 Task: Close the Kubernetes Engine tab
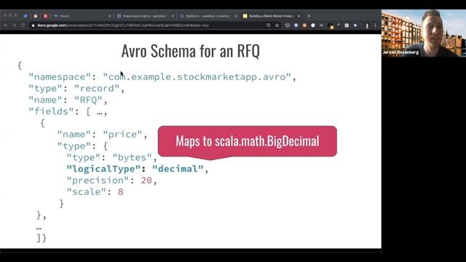coord(173,16)
